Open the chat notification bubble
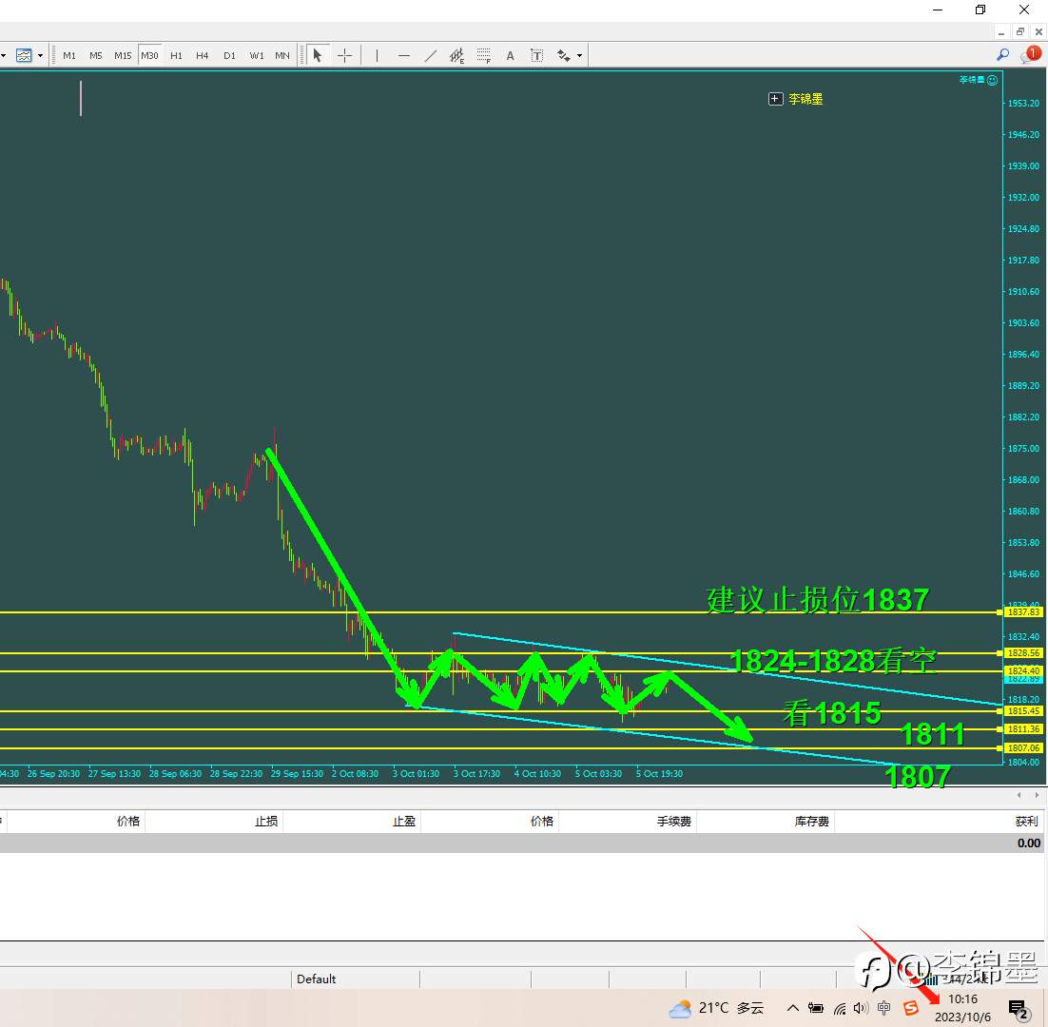1048x1027 pixels. (x=1030, y=55)
